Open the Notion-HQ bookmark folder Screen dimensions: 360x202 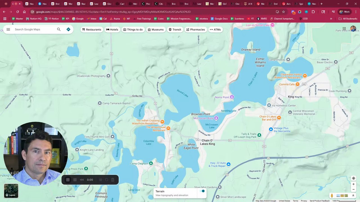pos(33,19)
